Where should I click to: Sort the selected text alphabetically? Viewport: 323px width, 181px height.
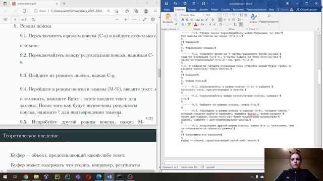coord(235,24)
